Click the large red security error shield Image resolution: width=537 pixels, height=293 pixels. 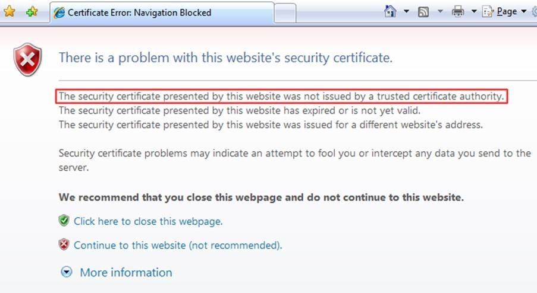[x=28, y=60]
